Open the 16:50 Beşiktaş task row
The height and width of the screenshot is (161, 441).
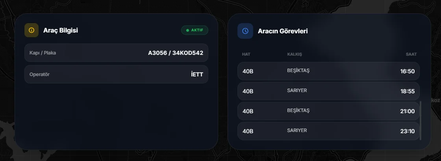tap(328, 71)
